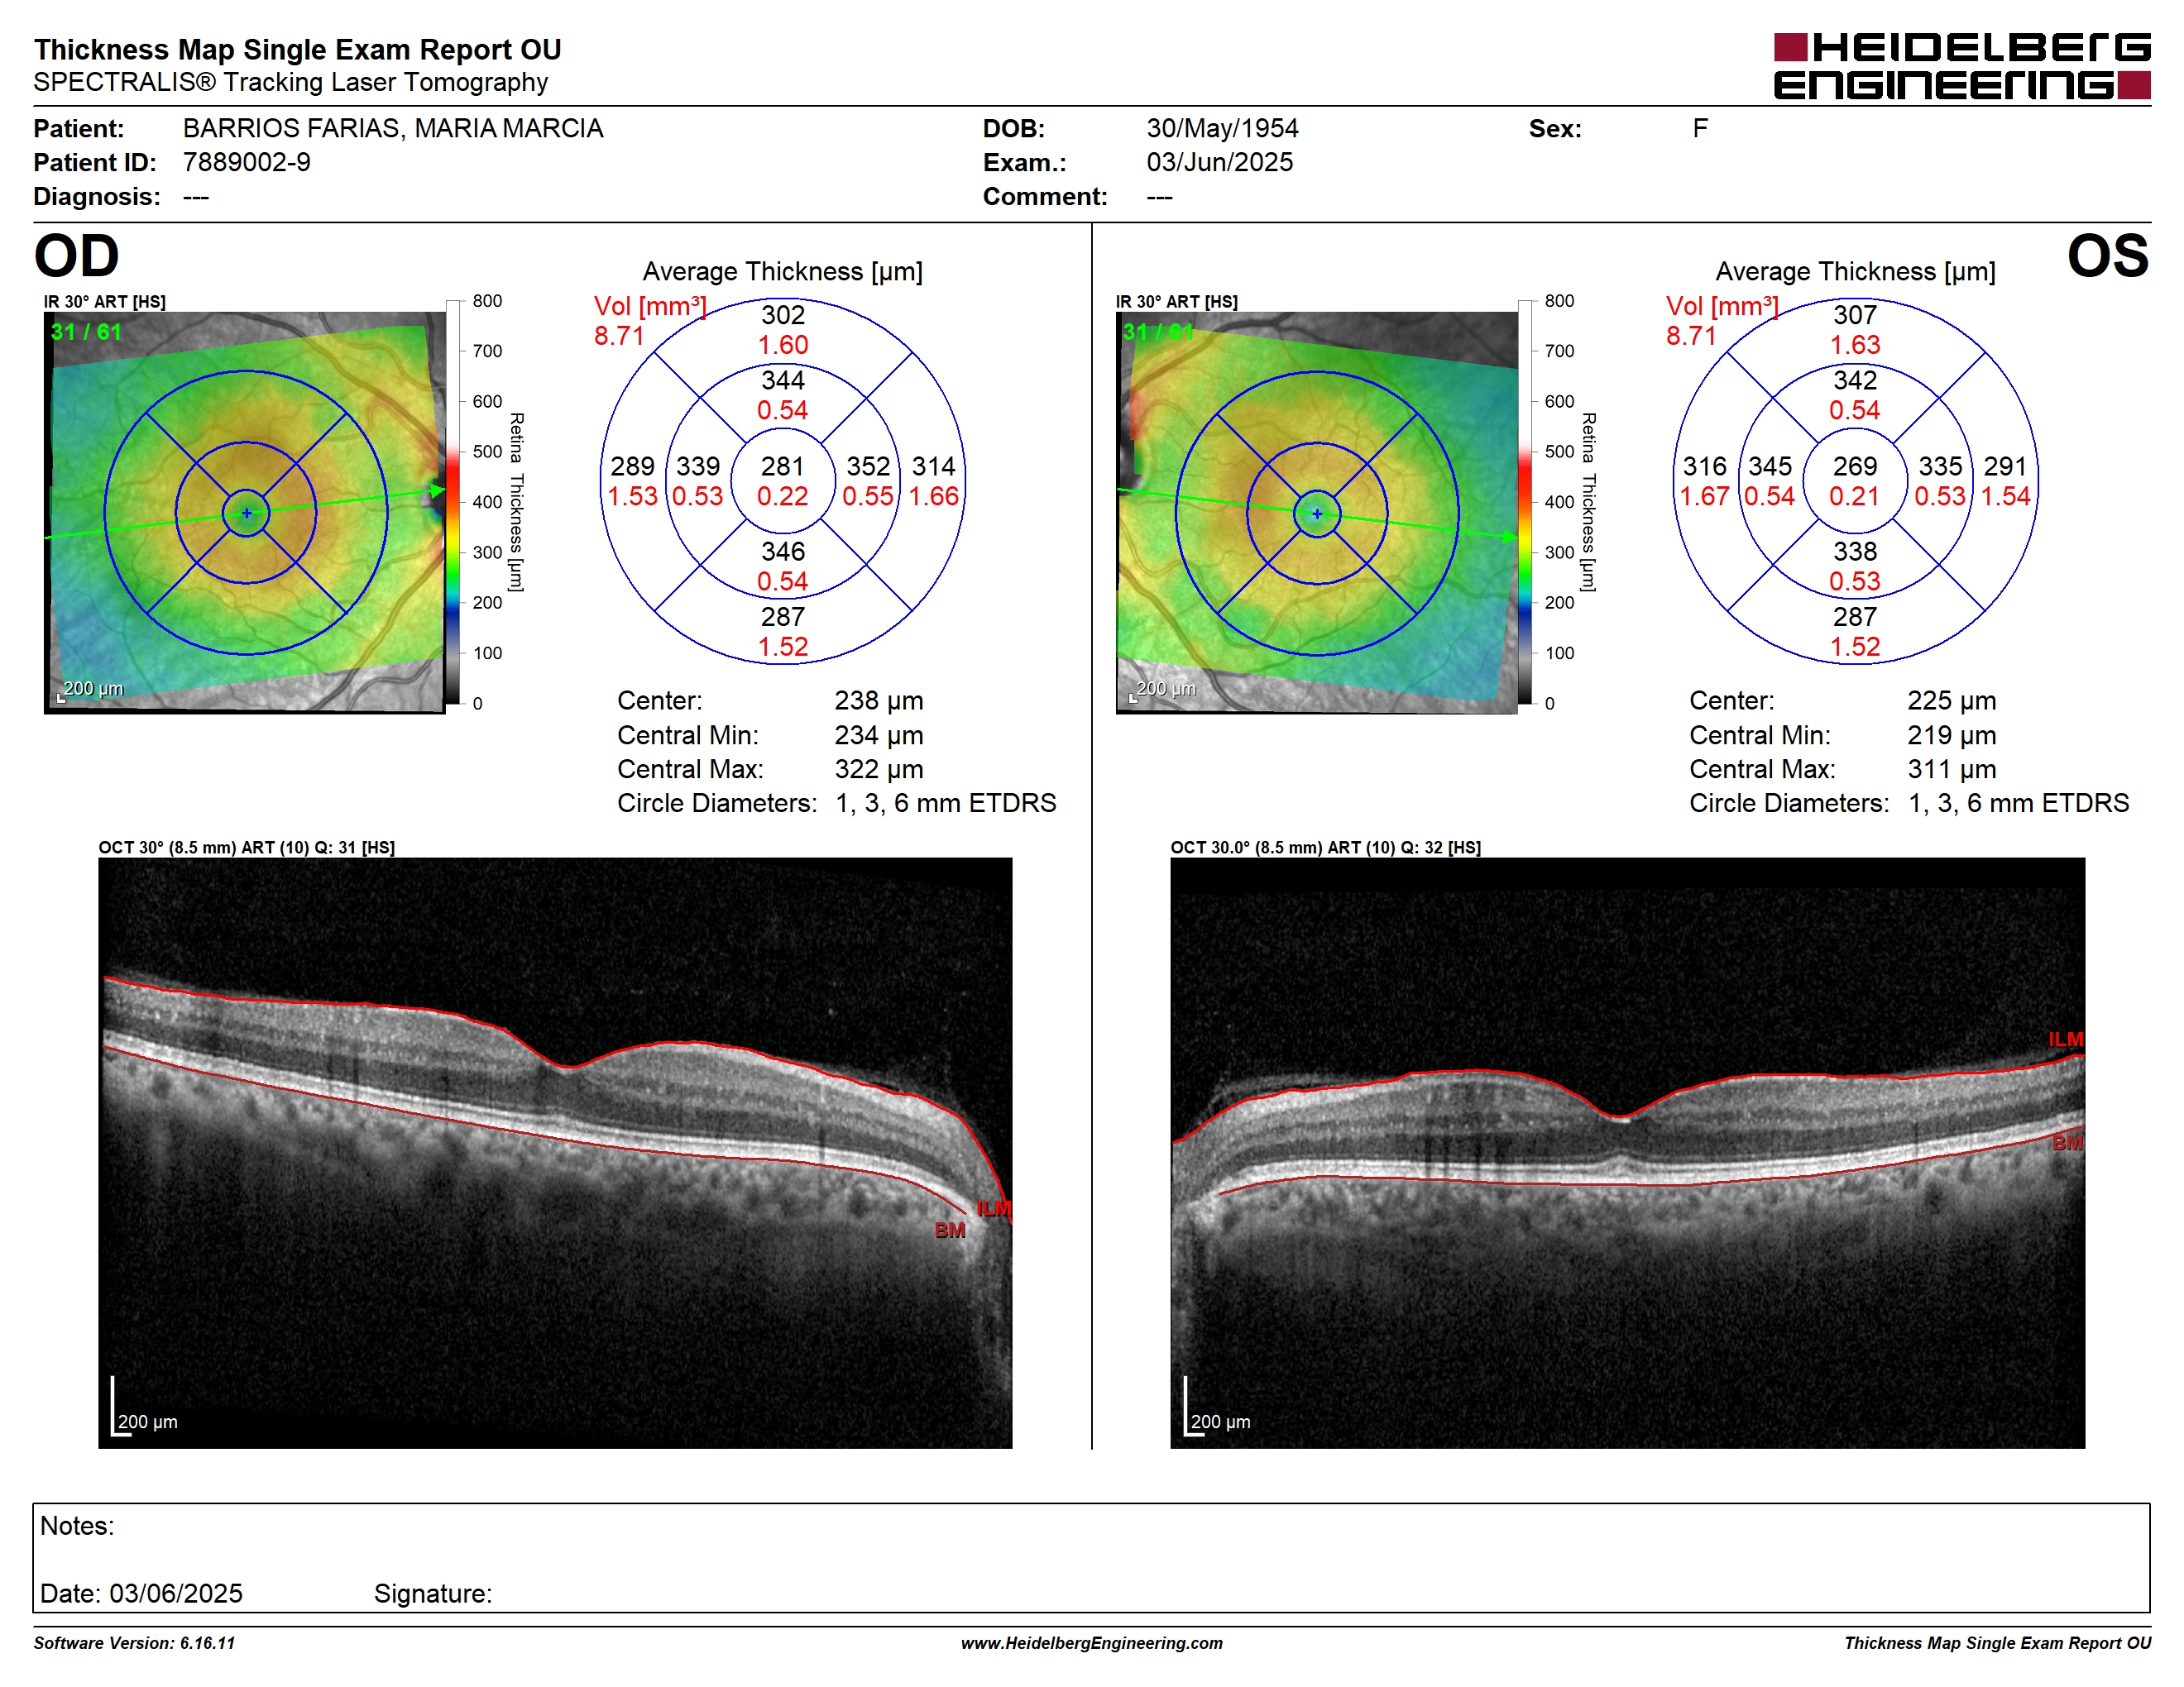
Task: Select OS inner inferior thickness 338
Action: click(1855, 552)
